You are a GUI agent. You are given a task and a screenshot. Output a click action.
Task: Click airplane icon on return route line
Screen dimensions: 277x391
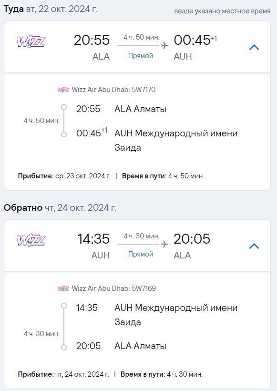[164, 244]
